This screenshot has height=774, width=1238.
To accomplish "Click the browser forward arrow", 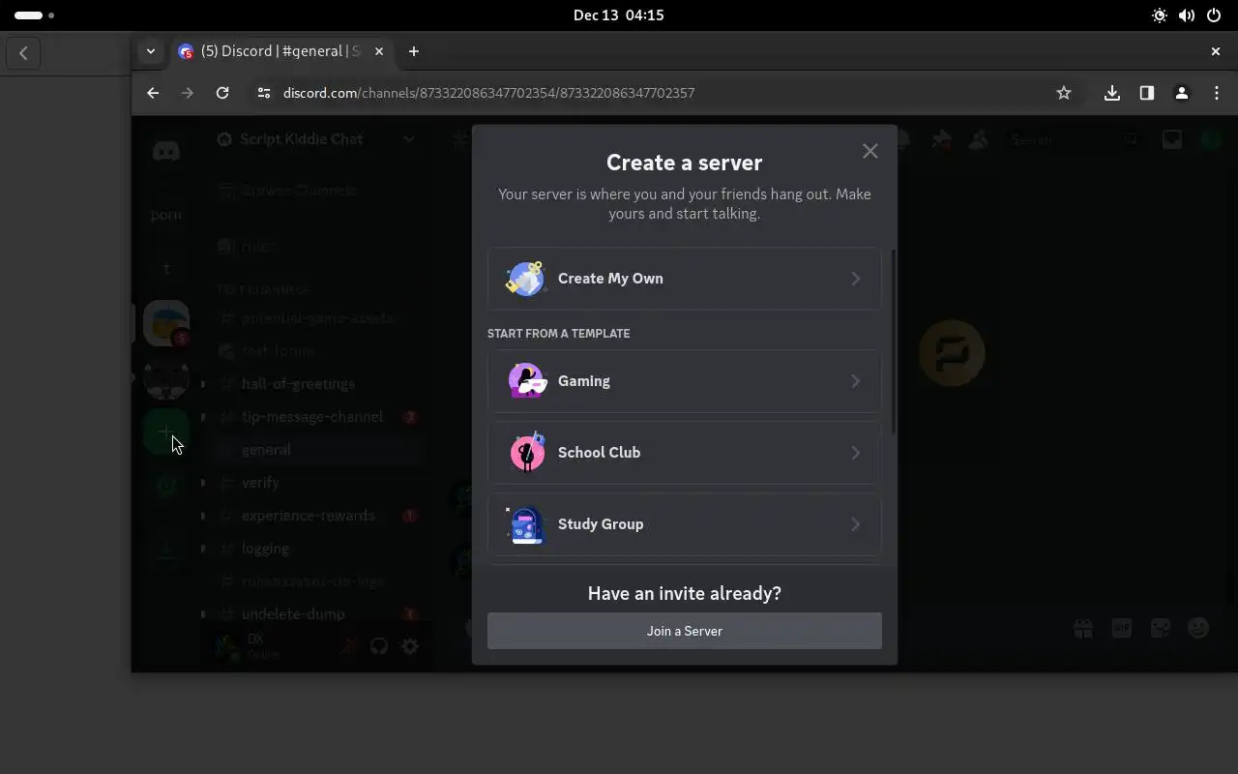I will [188, 93].
